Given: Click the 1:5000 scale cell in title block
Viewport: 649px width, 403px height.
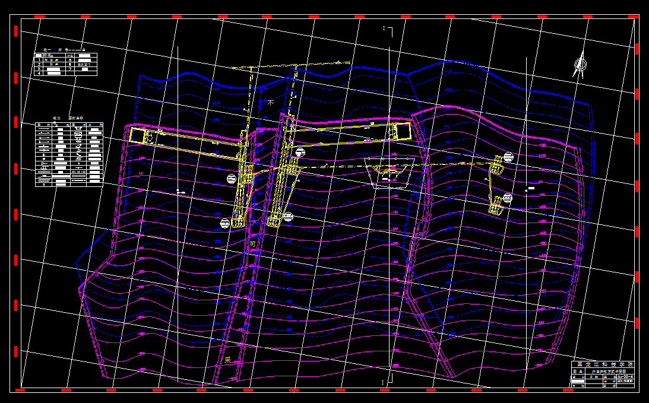Looking at the screenshot, I should pos(625,381).
